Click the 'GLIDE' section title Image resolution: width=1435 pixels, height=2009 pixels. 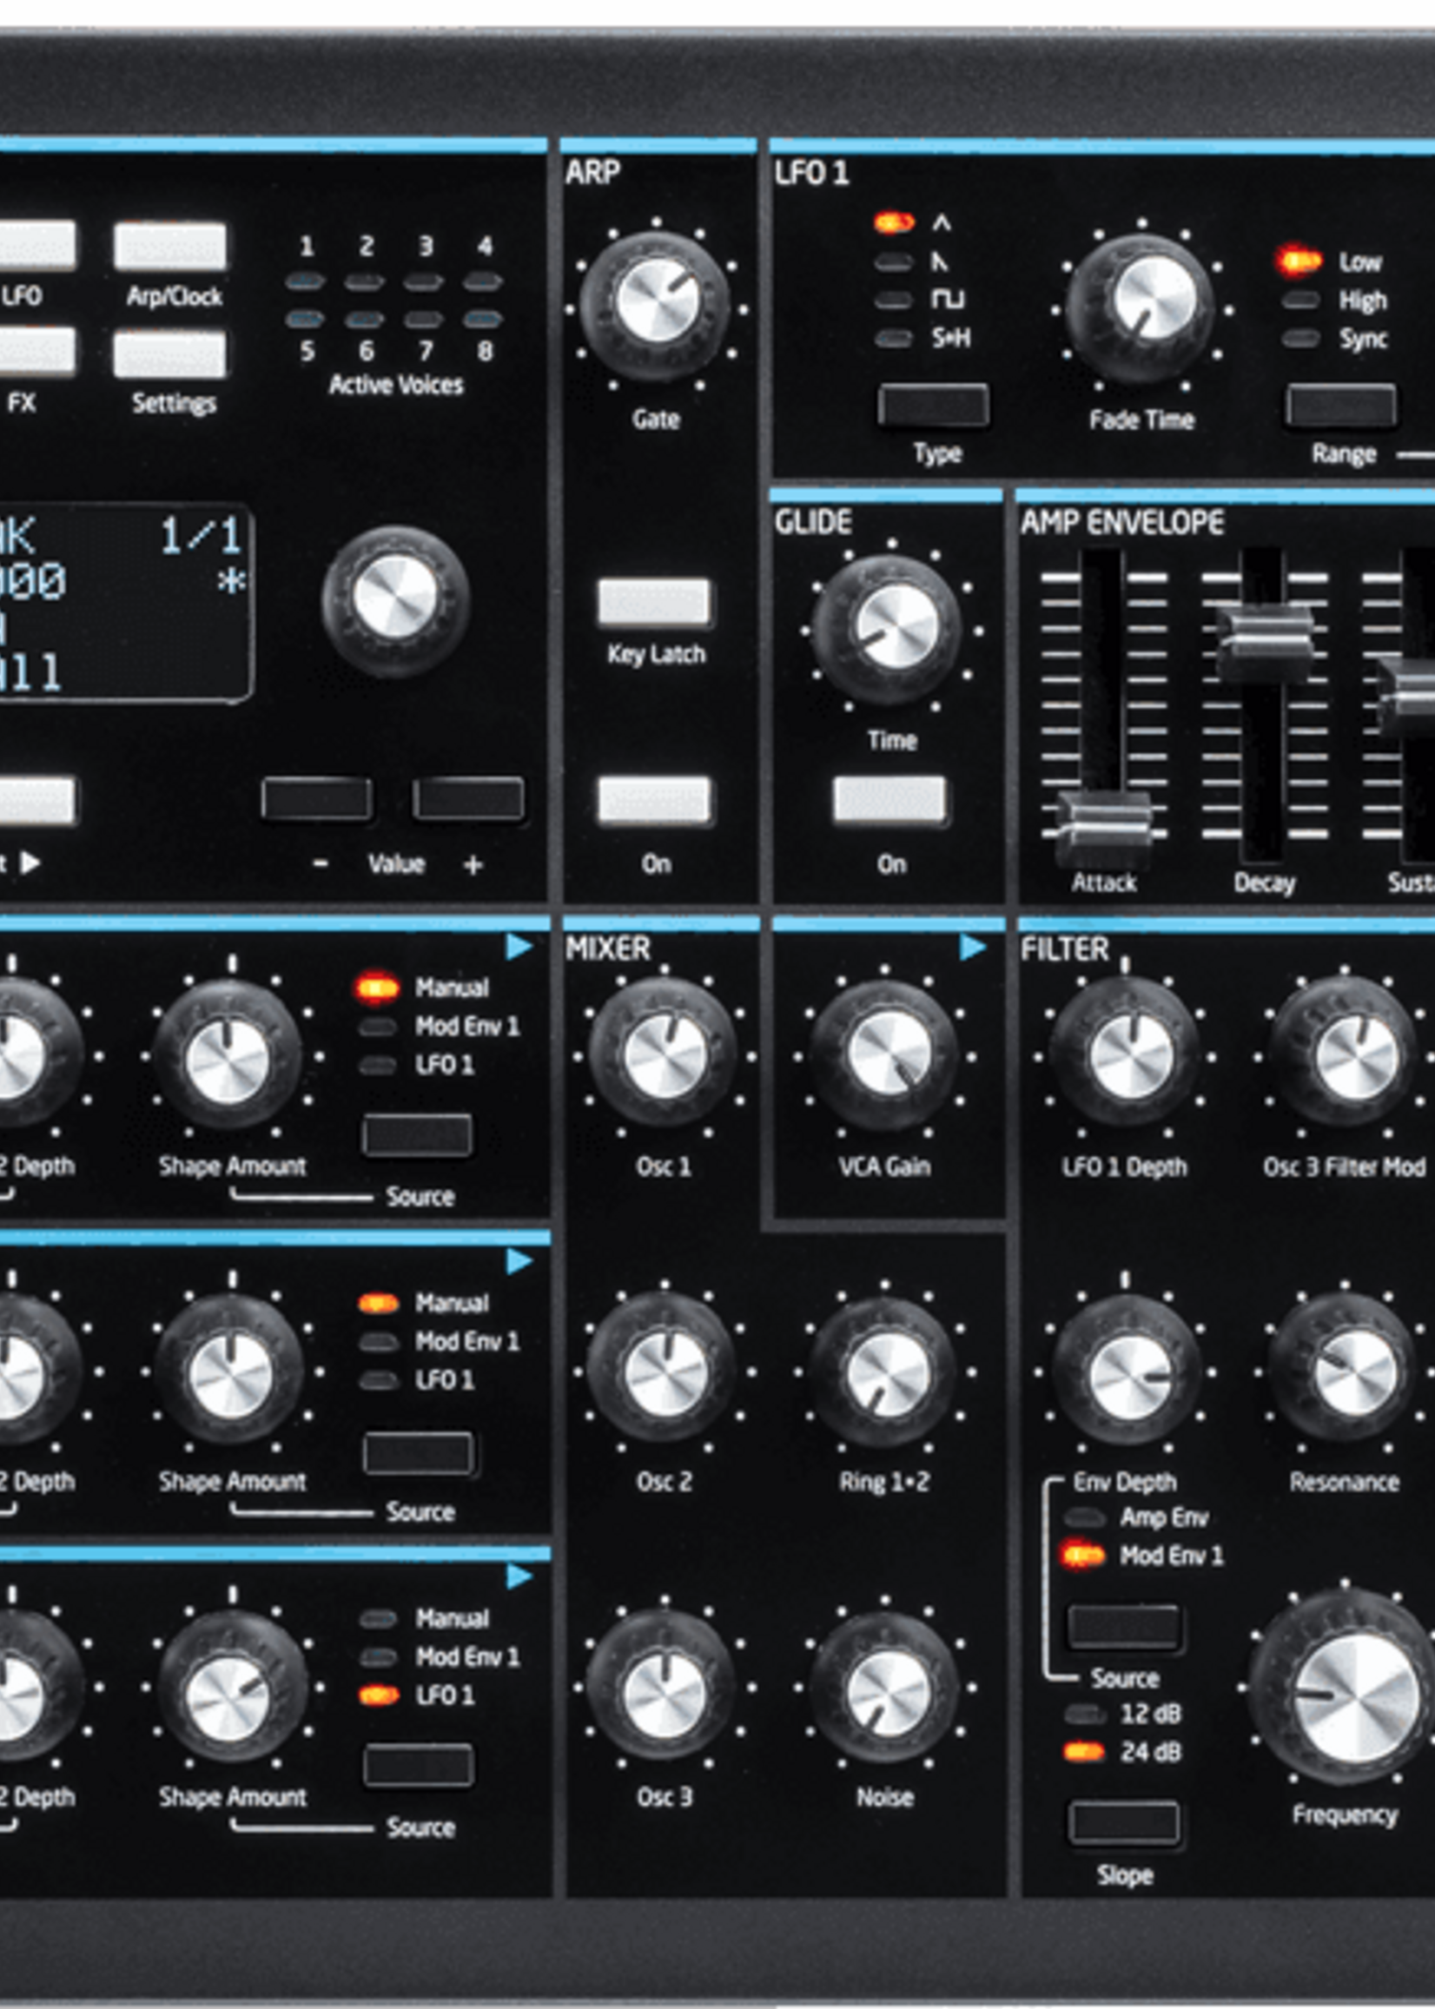pyautogui.click(x=813, y=523)
